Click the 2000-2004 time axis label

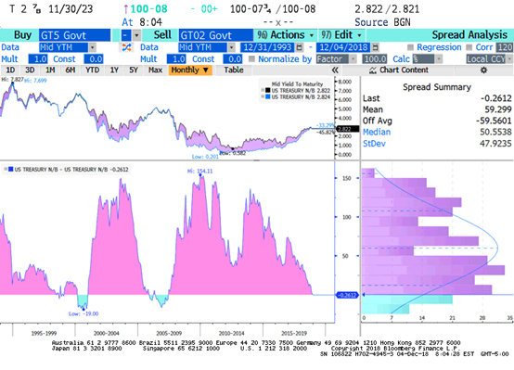coord(106,333)
